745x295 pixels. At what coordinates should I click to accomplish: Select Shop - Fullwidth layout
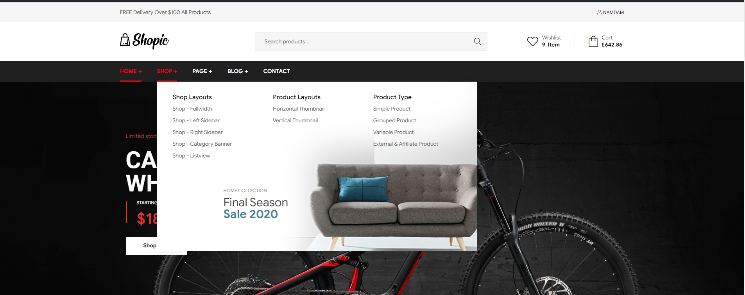pos(192,109)
